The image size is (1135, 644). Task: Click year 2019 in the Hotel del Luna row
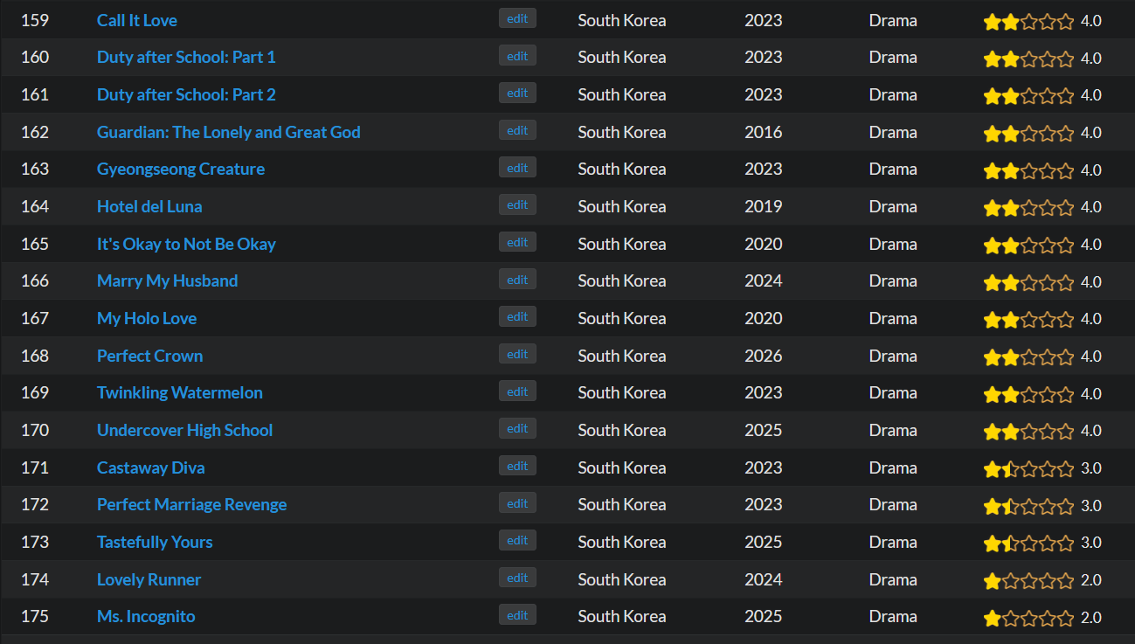[764, 206]
